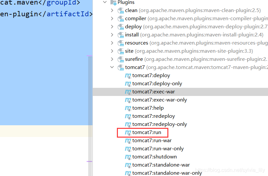Select the surefire plugin row text
Image resolution: width=268 pixels, height=176 pixels.
pyautogui.click(x=197, y=59)
